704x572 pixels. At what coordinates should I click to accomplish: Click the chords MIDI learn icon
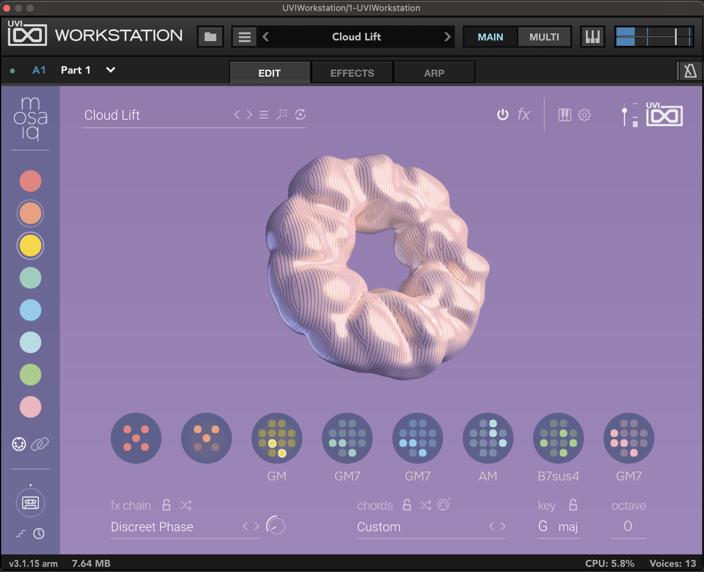444,504
